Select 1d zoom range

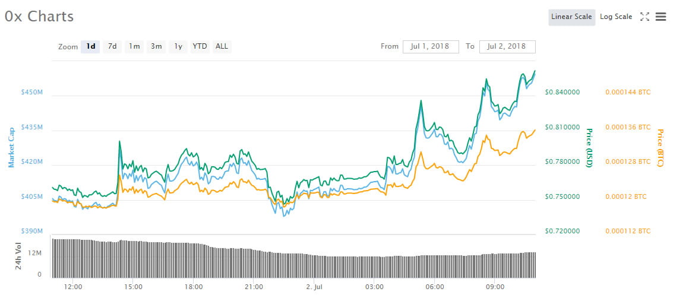tap(90, 46)
